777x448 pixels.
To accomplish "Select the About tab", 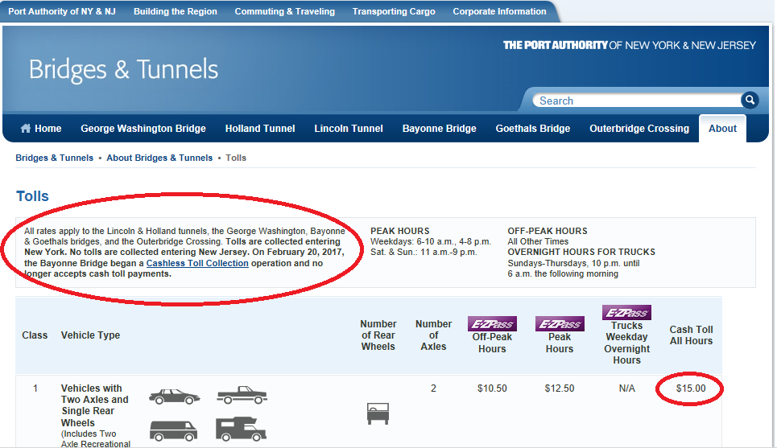I will point(722,128).
